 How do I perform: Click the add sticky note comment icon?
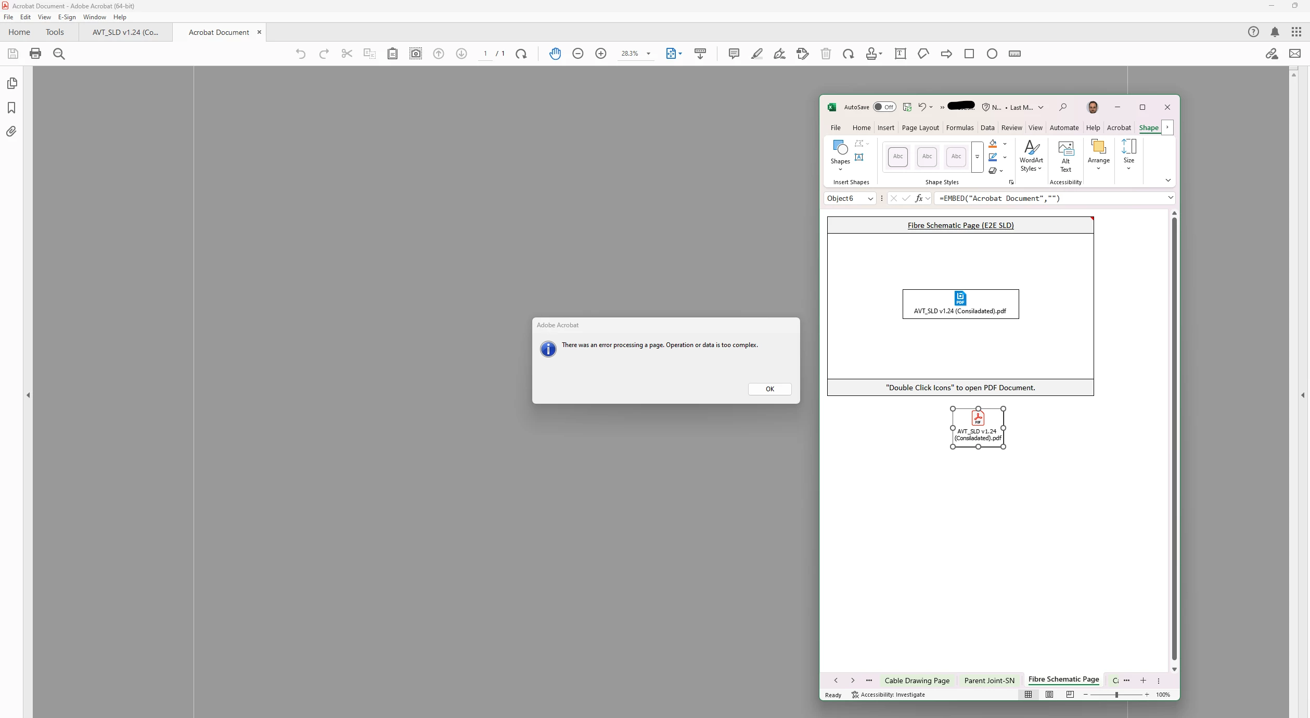(x=734, y=54)
